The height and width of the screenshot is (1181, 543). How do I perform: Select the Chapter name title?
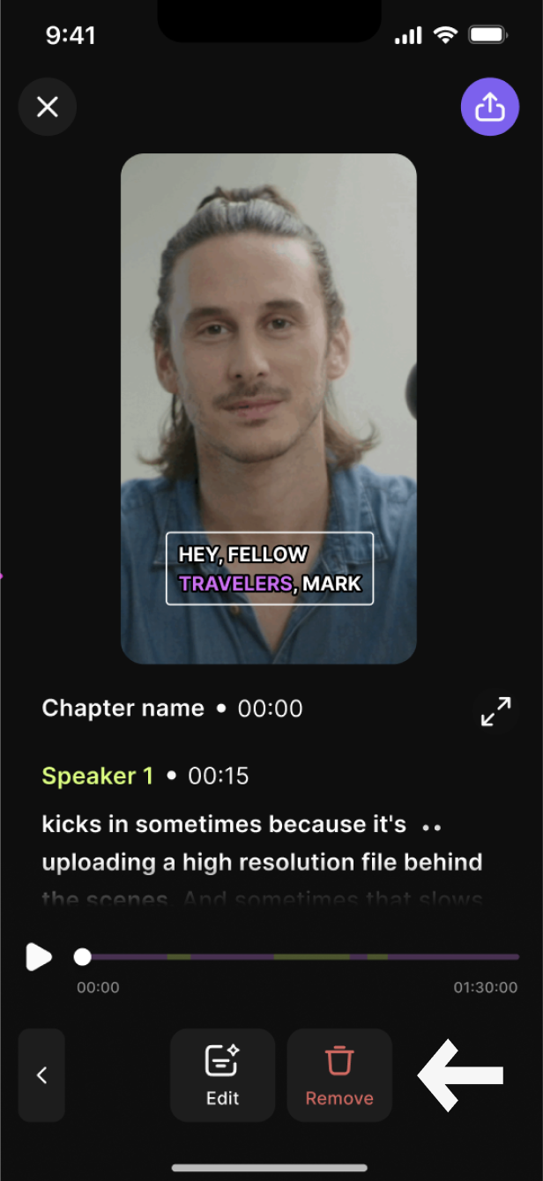pos(123,708)
